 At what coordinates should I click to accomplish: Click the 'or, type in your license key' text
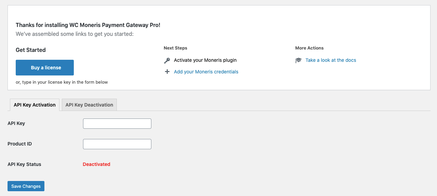(62, 82)
